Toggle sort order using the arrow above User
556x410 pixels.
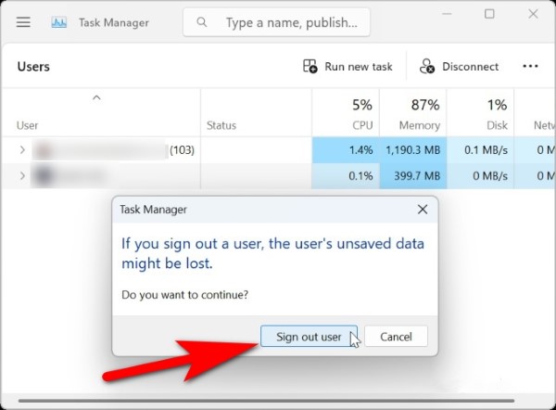tap(96, 98)
